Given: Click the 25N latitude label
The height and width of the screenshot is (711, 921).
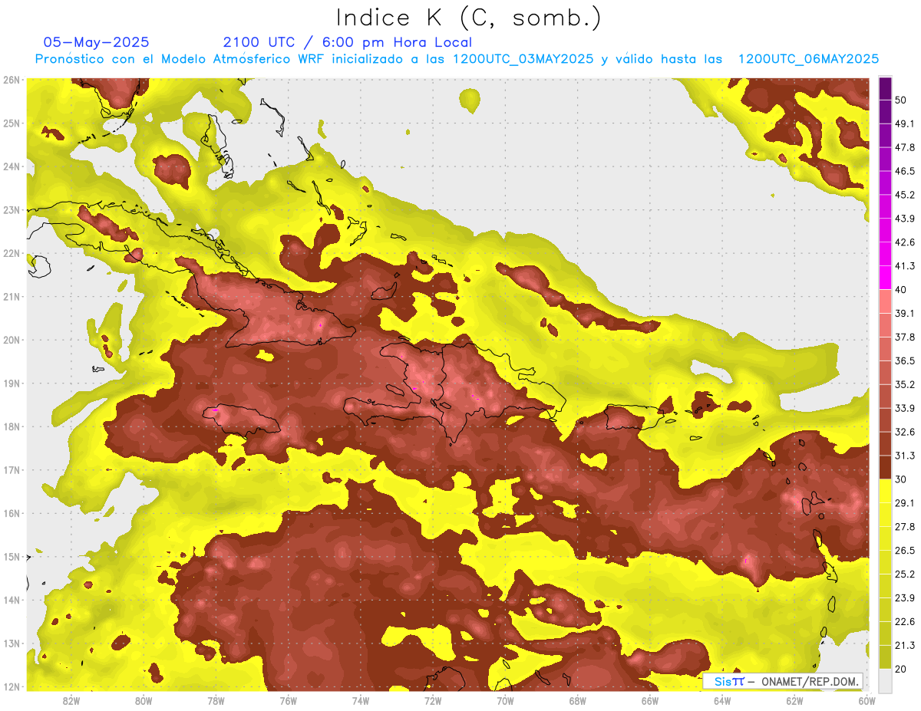Looking at the screenshot, I should (11, 123).
